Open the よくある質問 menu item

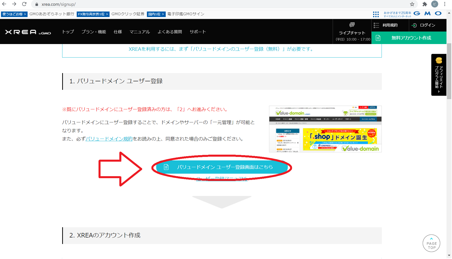click(x=170, y=32)
